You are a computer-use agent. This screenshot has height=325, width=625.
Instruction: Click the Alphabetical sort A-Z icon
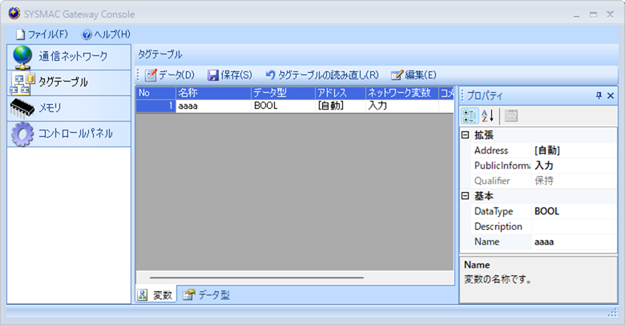[488, 116]
